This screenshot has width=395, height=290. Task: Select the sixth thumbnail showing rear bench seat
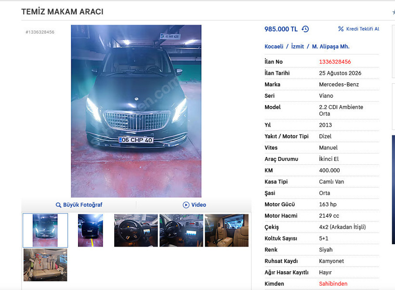pos(45,265)
